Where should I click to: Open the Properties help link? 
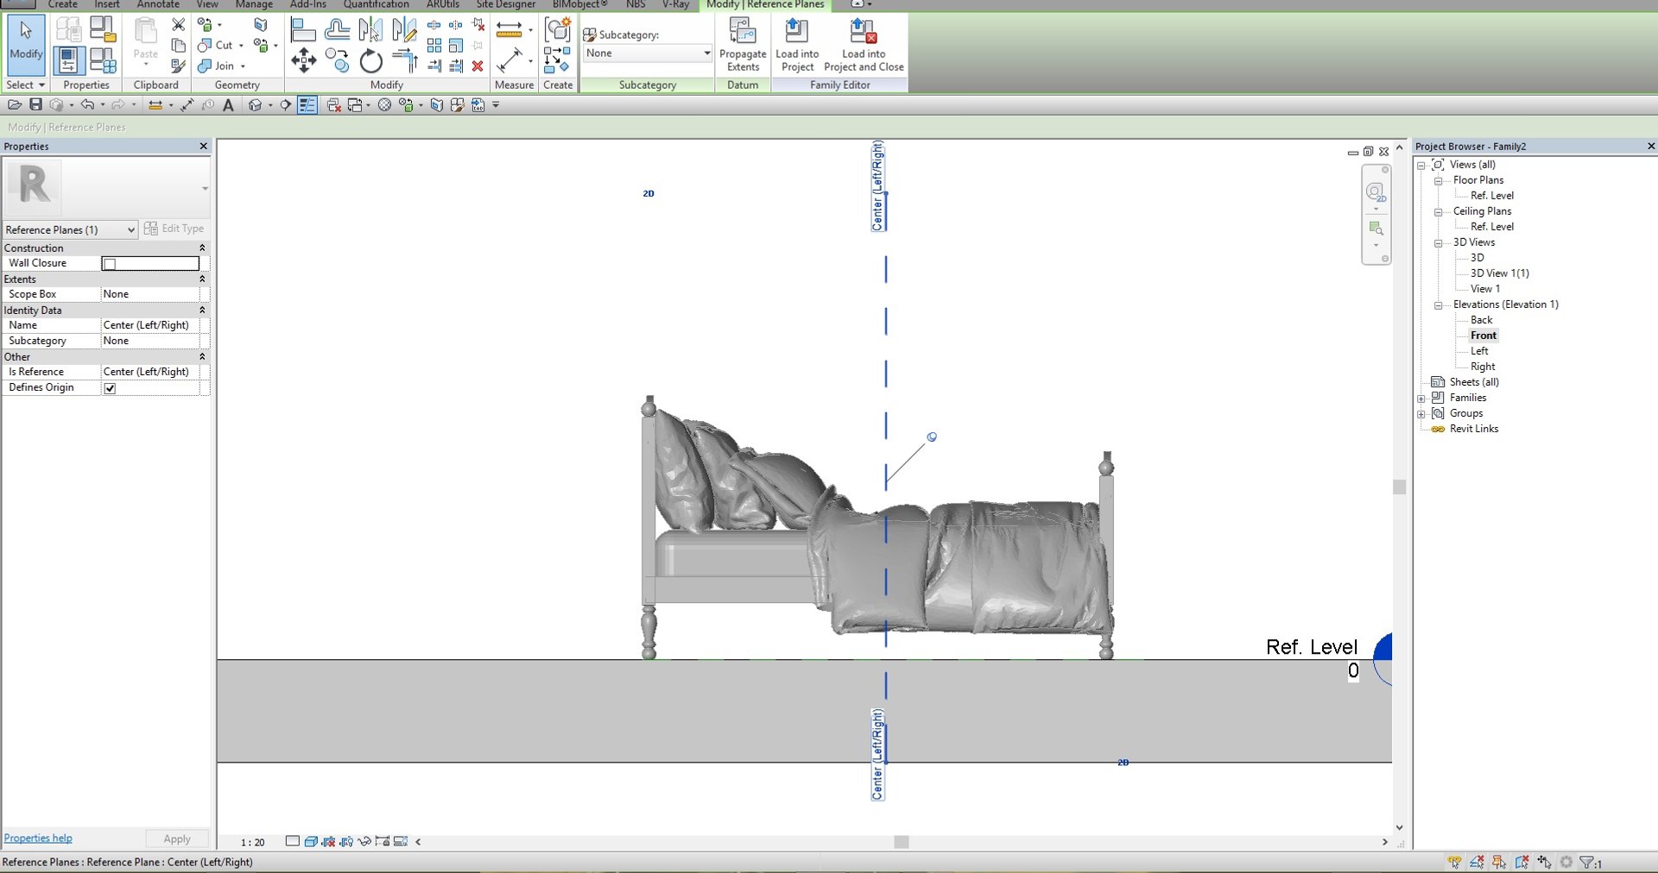click(38, 838)
